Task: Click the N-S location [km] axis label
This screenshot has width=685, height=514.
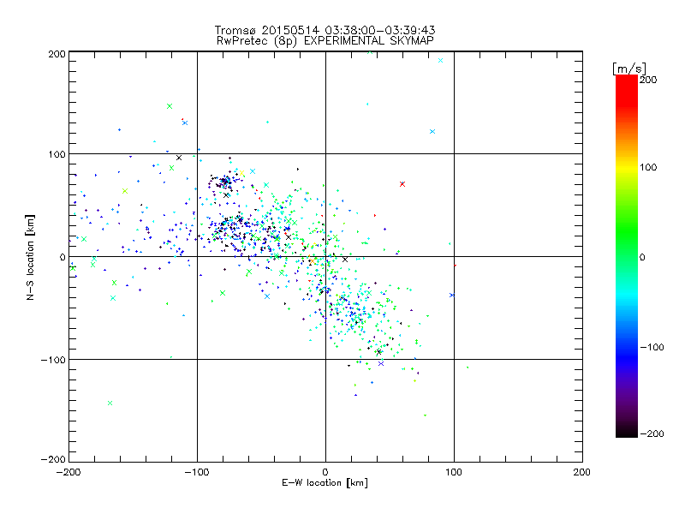Action: pyautogui.click(x=30, y=257)
